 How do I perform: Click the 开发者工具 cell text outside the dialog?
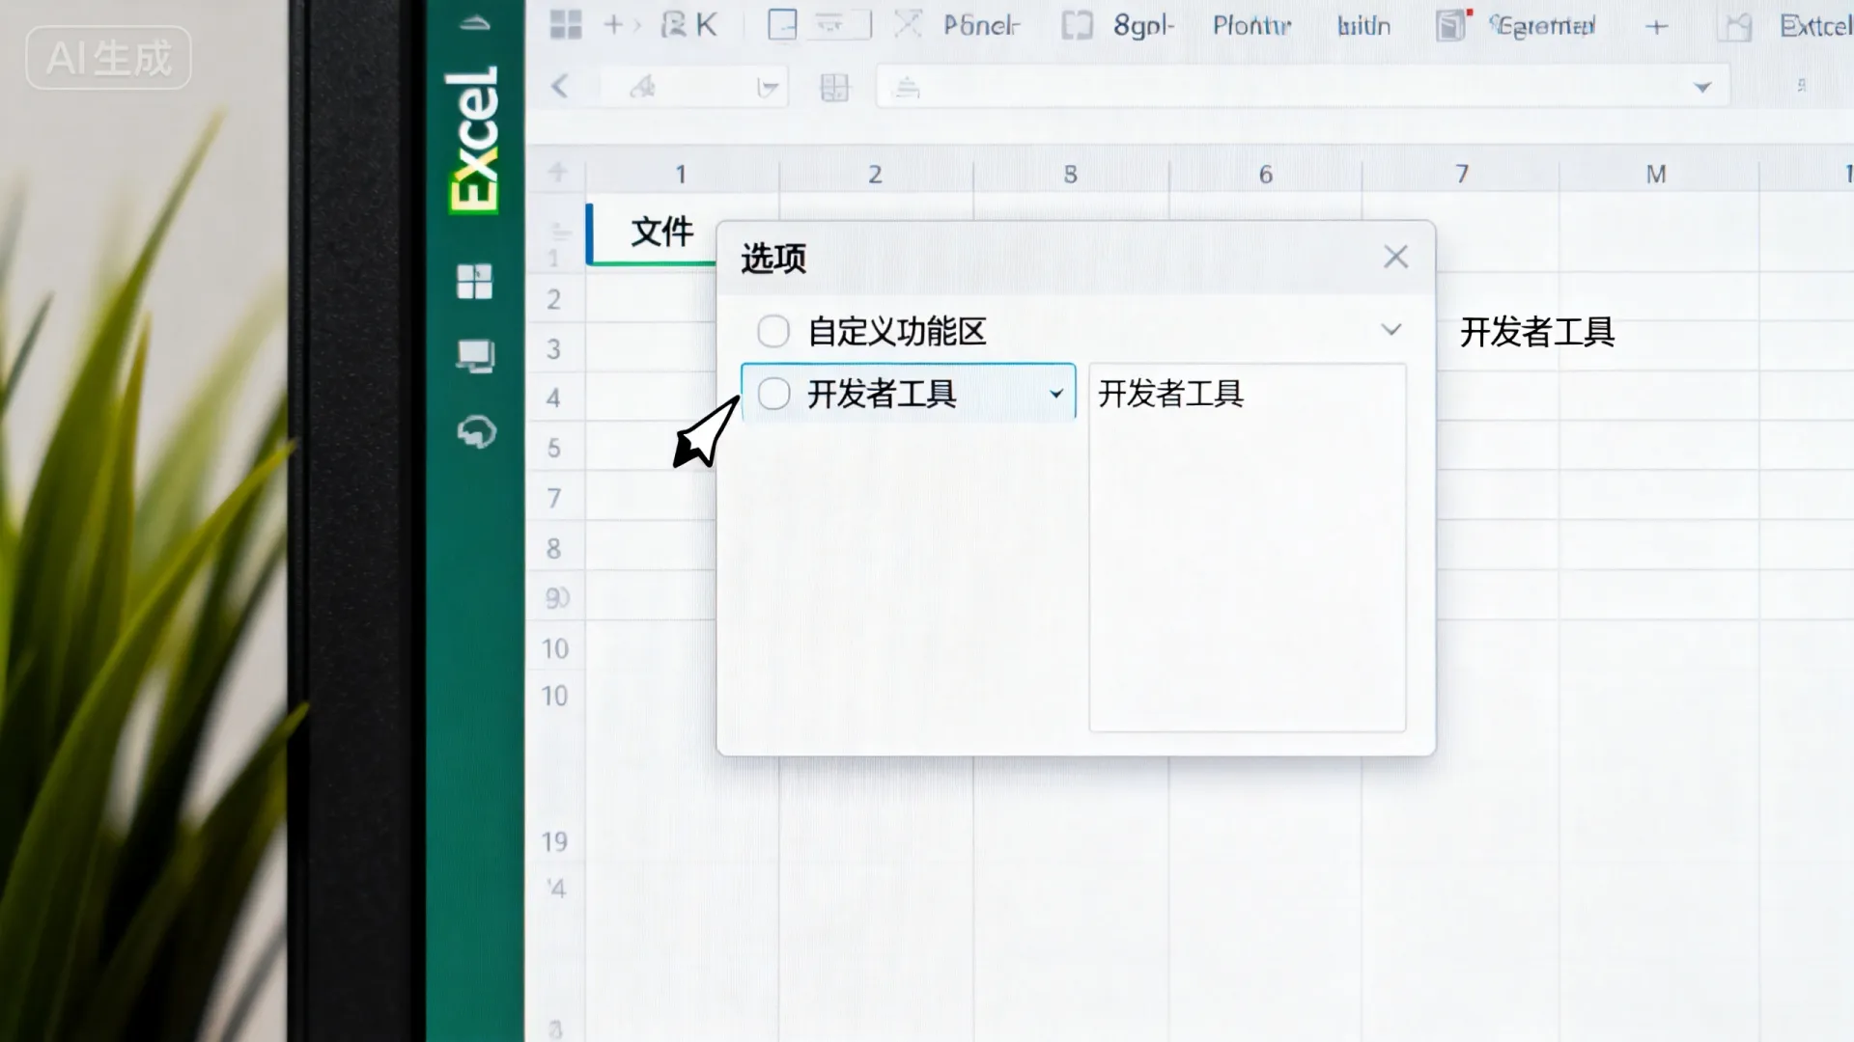[x=1536, y=332]
